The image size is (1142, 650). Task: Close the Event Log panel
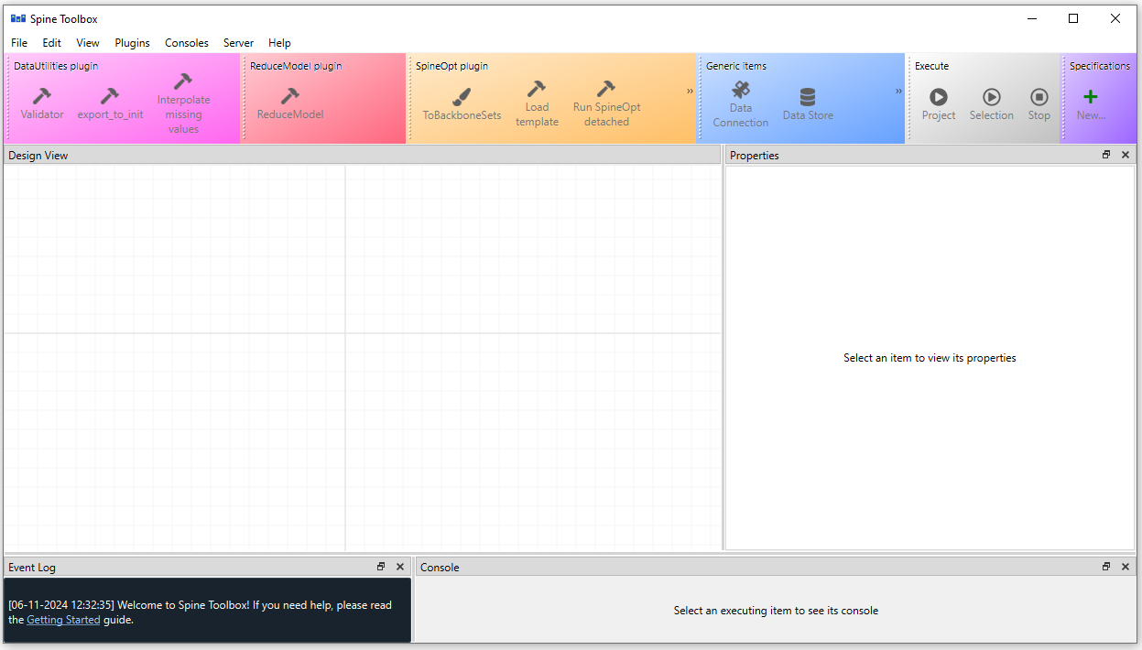[x=400, y=567]
